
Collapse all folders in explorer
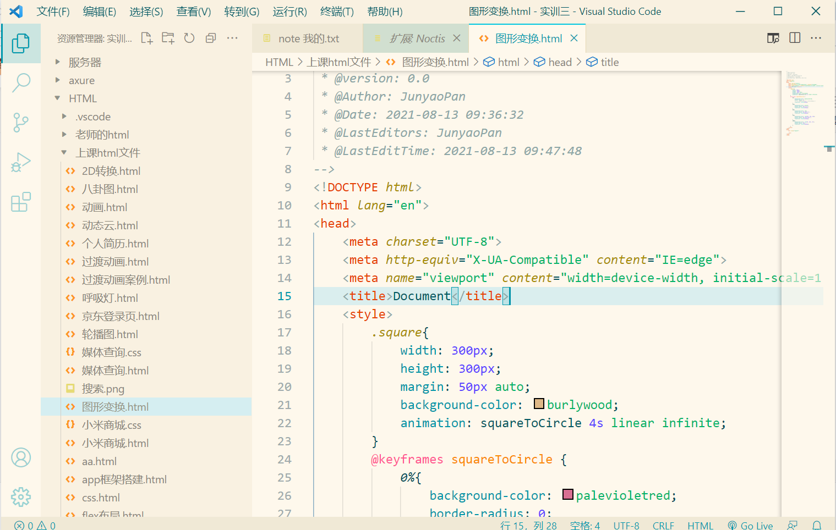point(211,38)
